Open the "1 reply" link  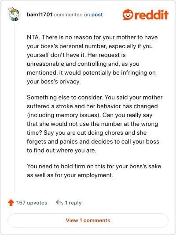(x=73, y=203)
